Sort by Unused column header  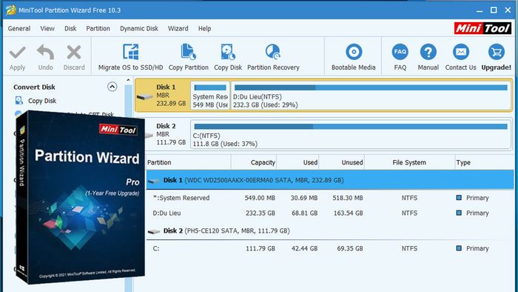pyautogui.click(x=342, y=162)
